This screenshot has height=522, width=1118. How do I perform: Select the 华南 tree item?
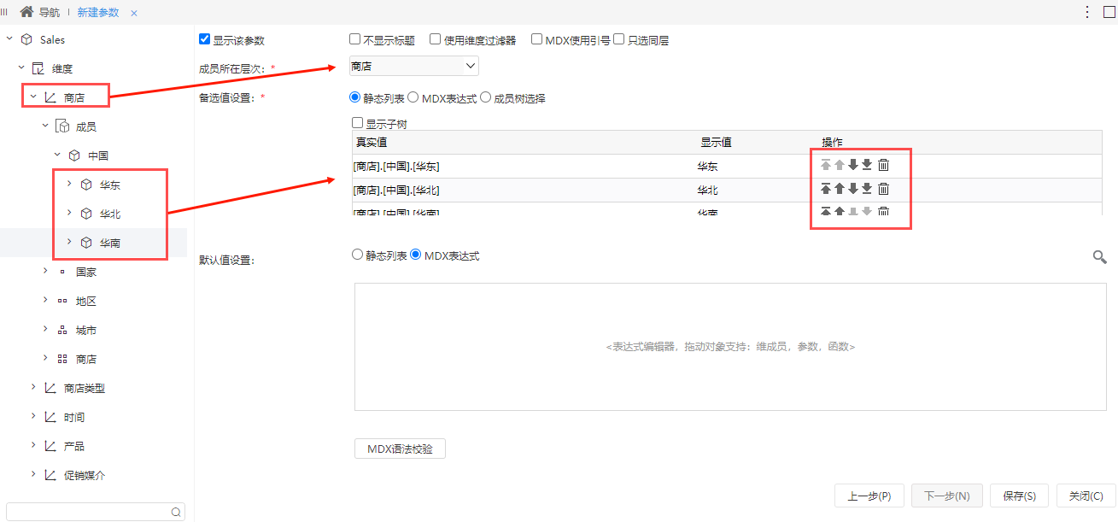click(x=110, y=243)
